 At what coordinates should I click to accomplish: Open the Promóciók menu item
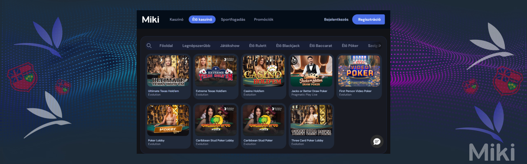point(263,19)
